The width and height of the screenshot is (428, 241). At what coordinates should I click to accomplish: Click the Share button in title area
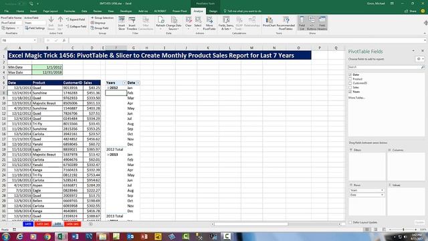tap(411, 11)
